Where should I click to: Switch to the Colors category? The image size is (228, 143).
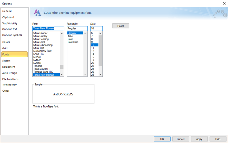pos(6,42)
